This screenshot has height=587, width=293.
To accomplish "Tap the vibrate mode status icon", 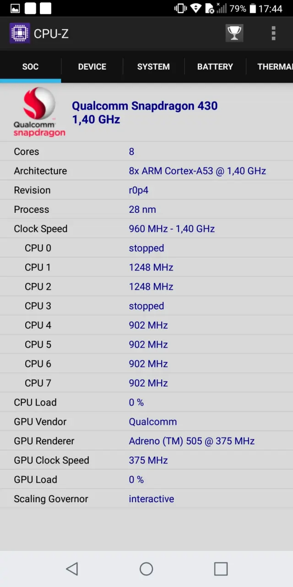I will pos(180,8).
